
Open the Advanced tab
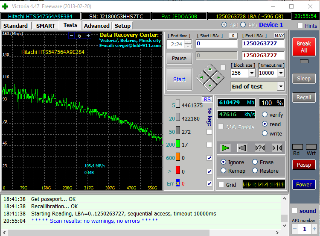pos(96,26)
